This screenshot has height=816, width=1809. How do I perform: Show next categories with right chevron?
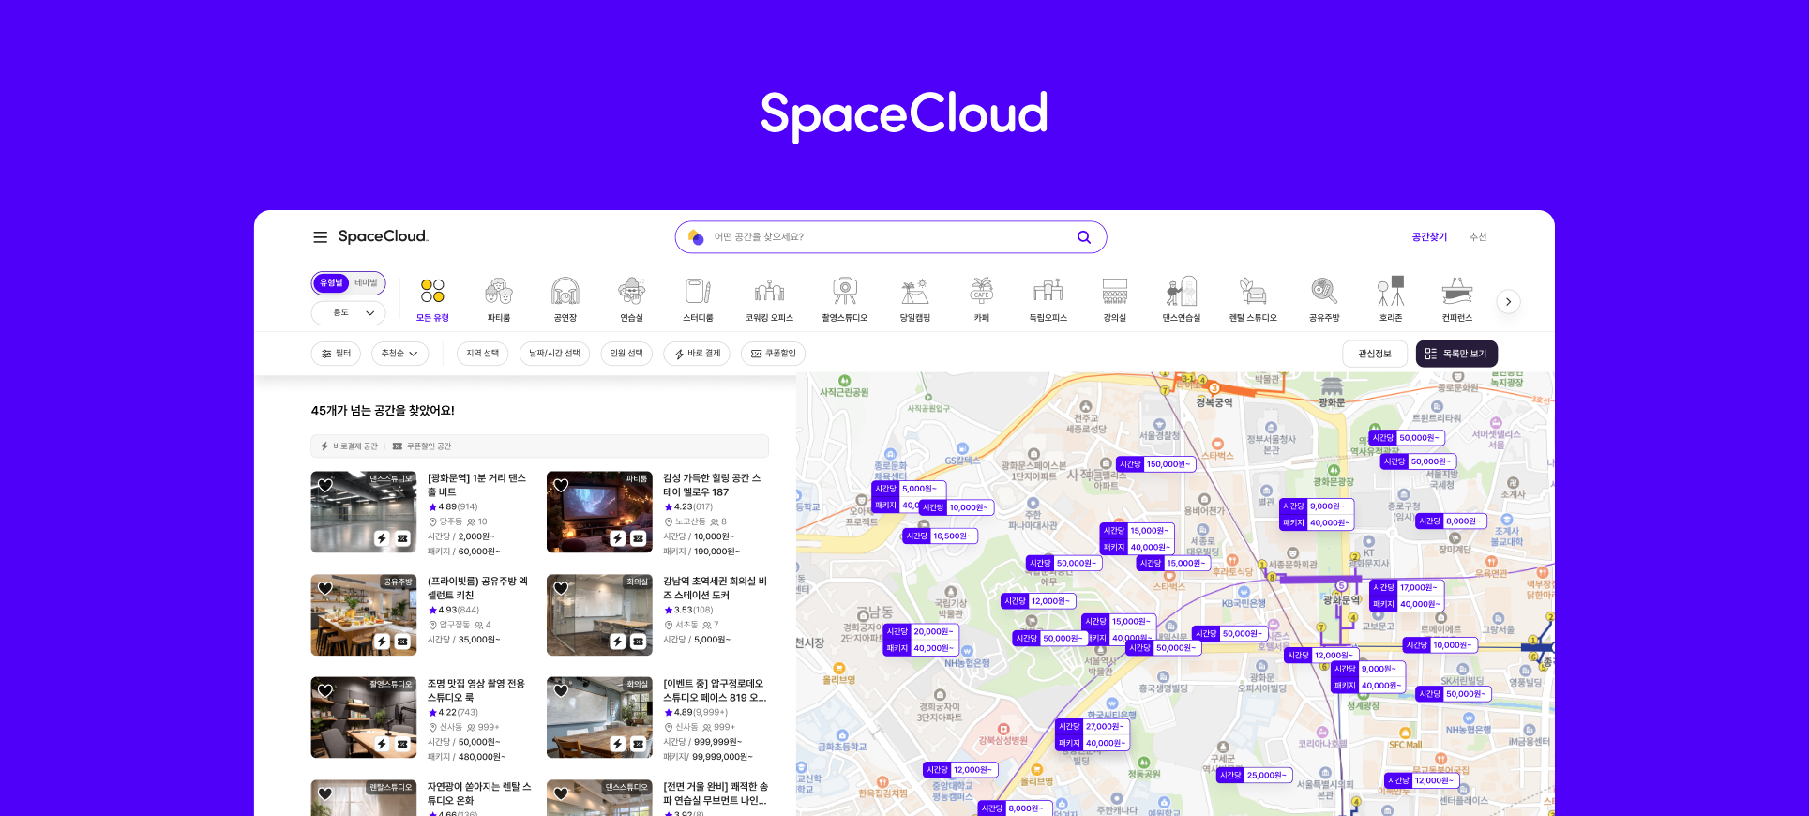point(1508,302)
